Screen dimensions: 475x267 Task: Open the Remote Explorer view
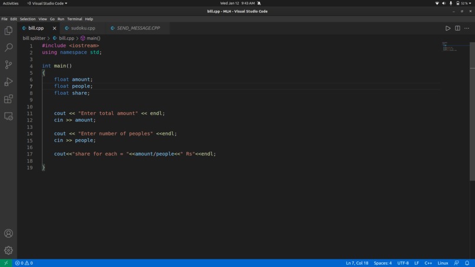pos(8,116)
